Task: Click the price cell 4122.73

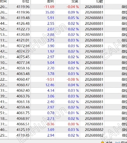Action: (x=23, y=29)
